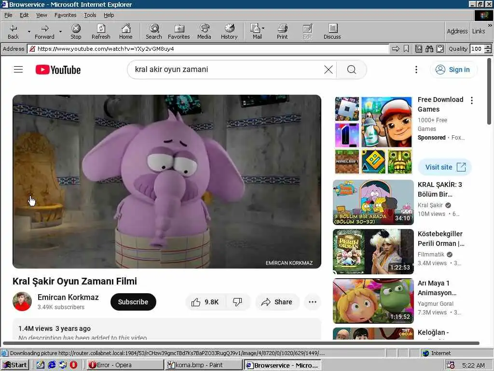Screen dimensions: 494x371
Task: Open the History toolbar panel
Action: click(x=229, y=31)
